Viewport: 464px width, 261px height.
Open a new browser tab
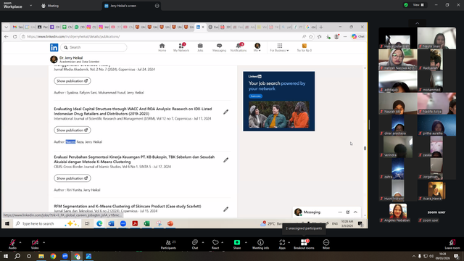pyautogui.click(x=321, y=27)
